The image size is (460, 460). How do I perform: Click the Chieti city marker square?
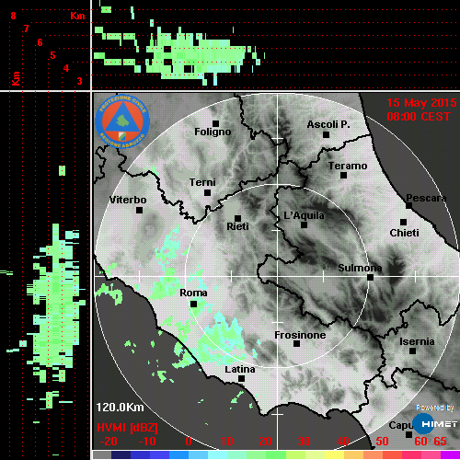tap(403, 222)
